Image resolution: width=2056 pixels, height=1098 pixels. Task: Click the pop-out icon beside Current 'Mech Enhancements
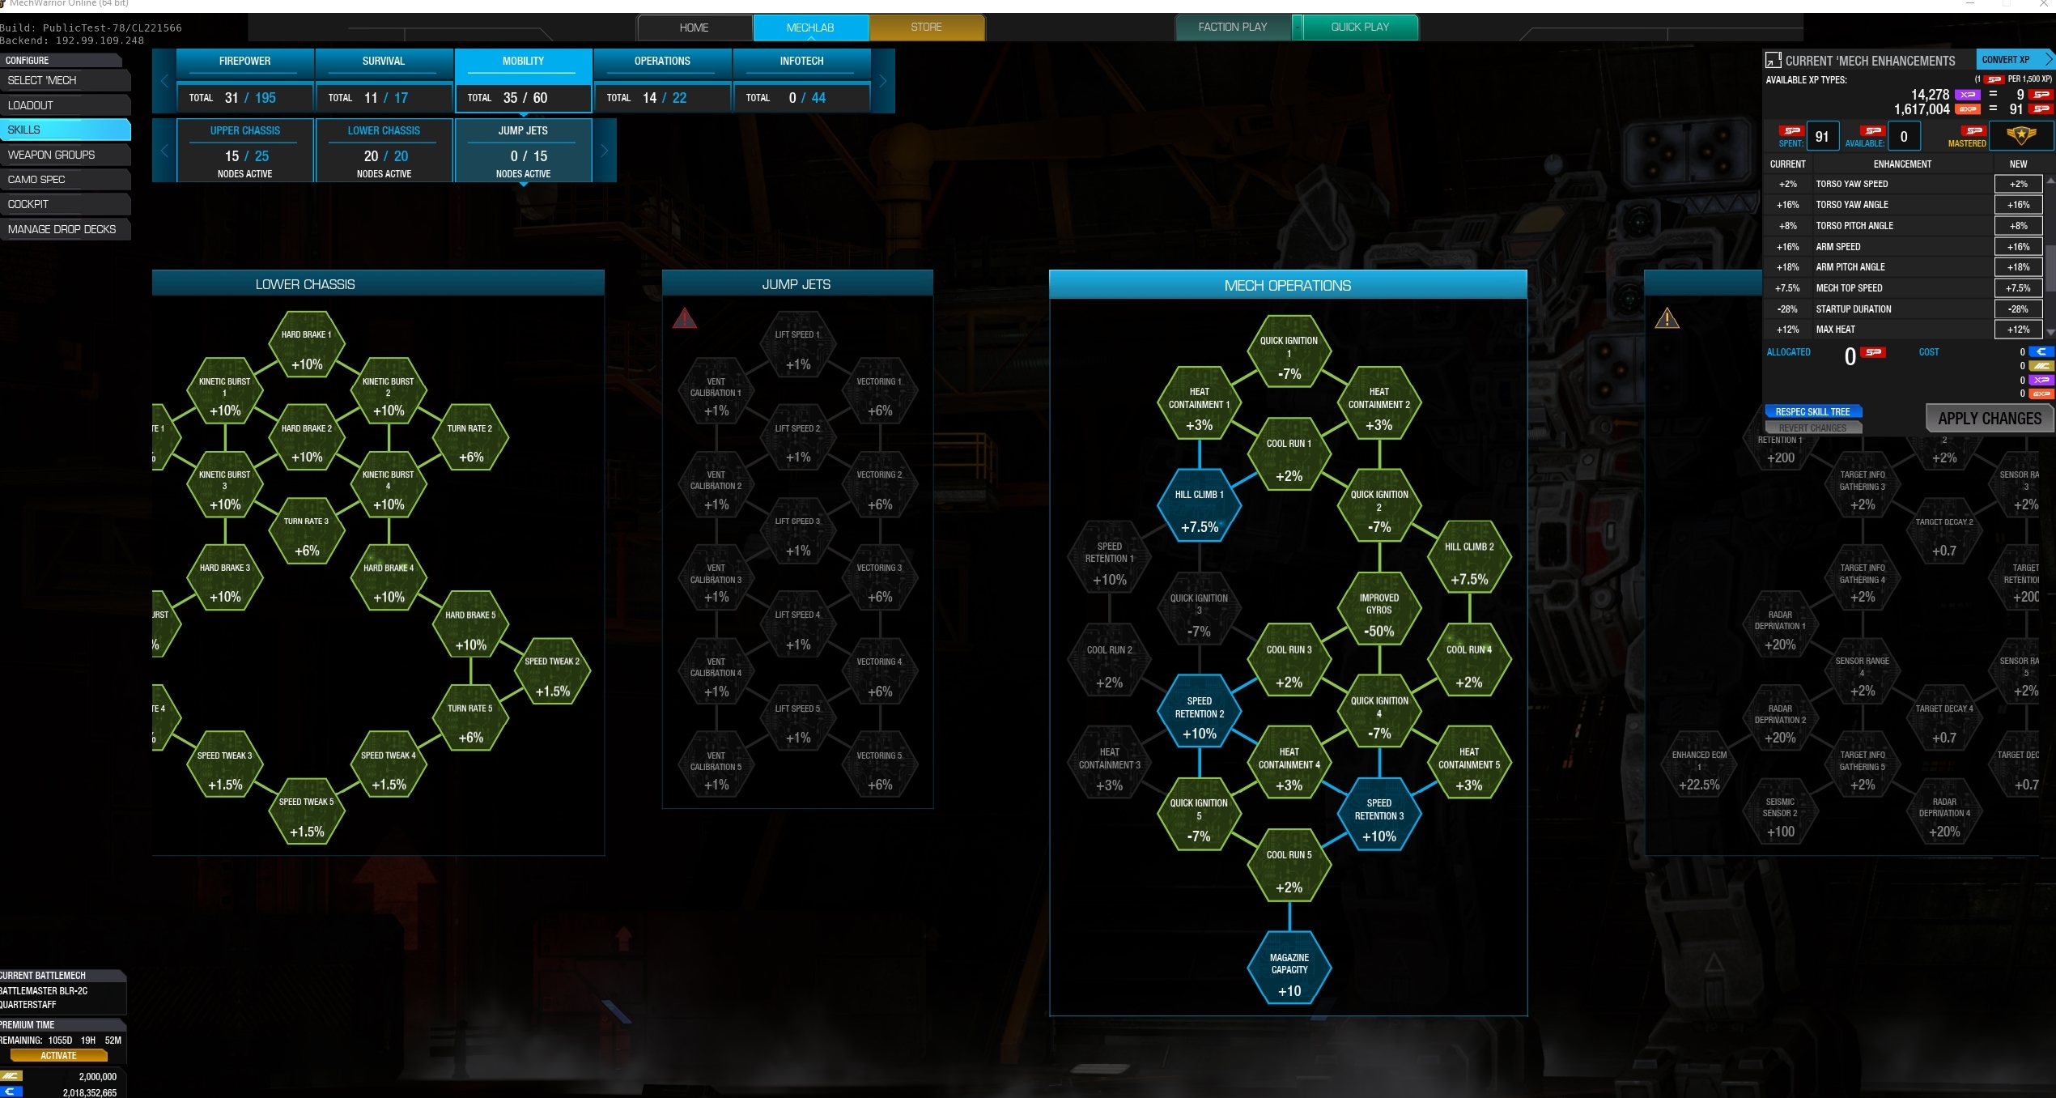click(x=1773, y=60)
